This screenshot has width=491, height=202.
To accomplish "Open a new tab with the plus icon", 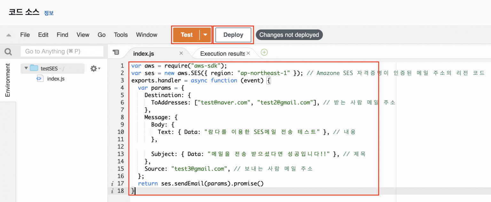I will (x=264, y=52).
